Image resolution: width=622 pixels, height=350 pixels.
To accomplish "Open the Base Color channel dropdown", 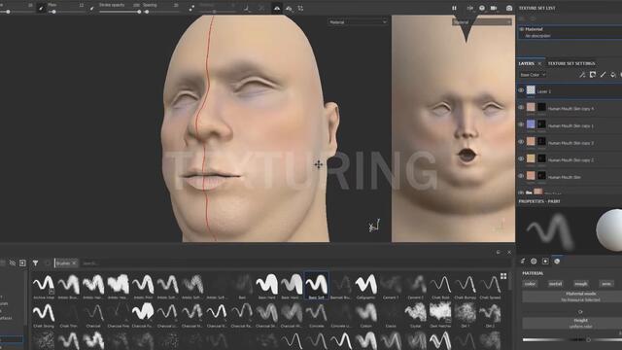I will point(533,75).
